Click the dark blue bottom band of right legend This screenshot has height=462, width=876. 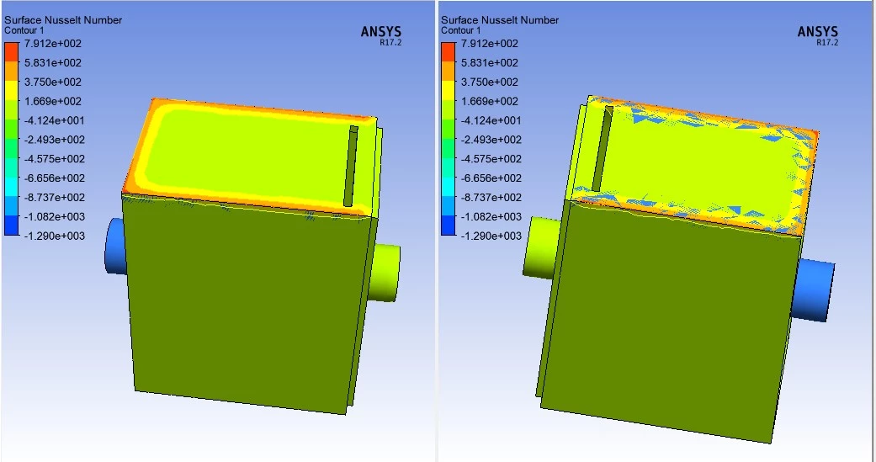pos(448,226)
